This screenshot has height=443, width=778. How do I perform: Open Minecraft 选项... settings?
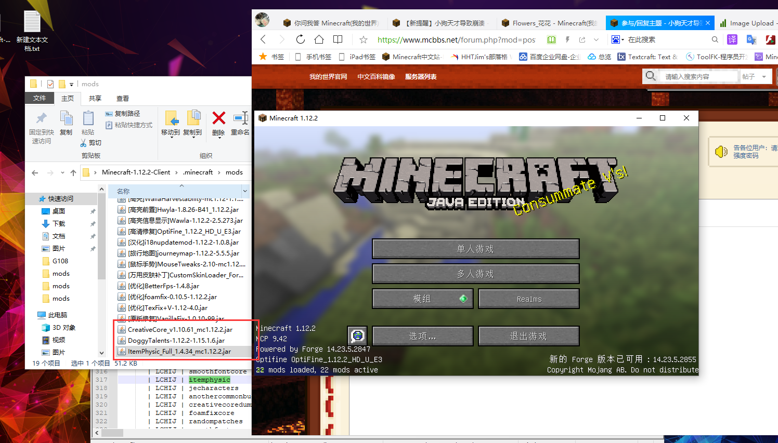click(423, 336)
